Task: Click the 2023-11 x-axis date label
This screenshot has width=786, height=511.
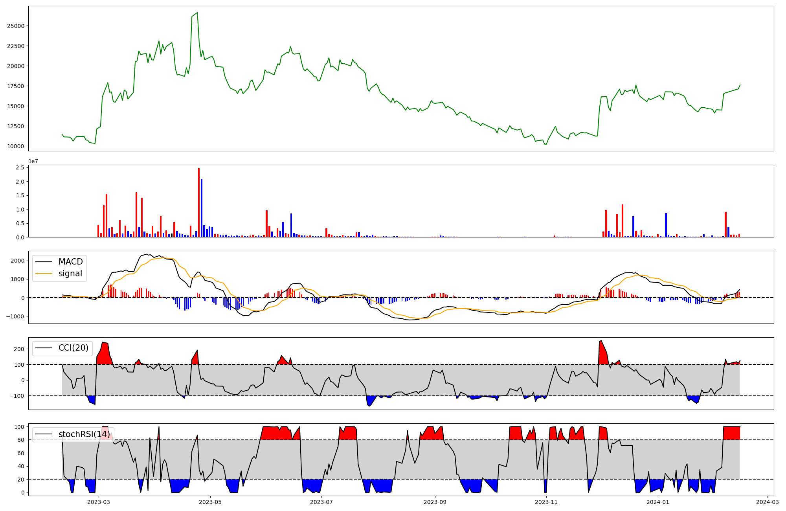Action: 546,502
